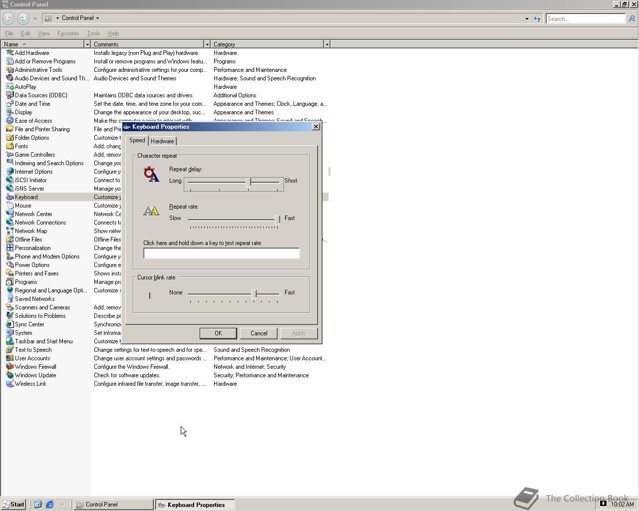Select the File and Printer Sharing icon
The height and width of the screenshot is (511, 639).
click(9, 129)
